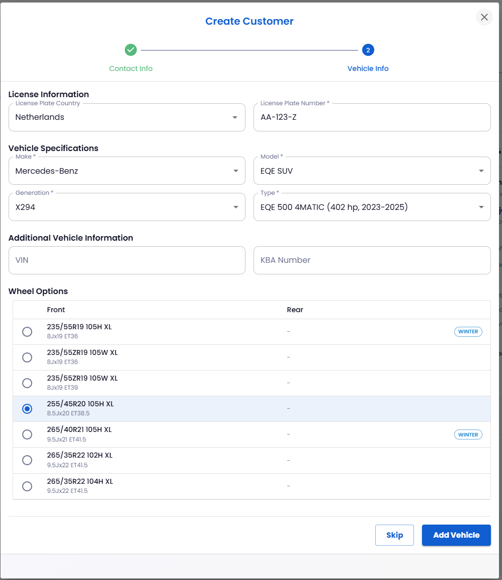502x580 pixels.
Task: Pick the 265/35R22 102H XL wheel
Action: (x=27, y=460)
